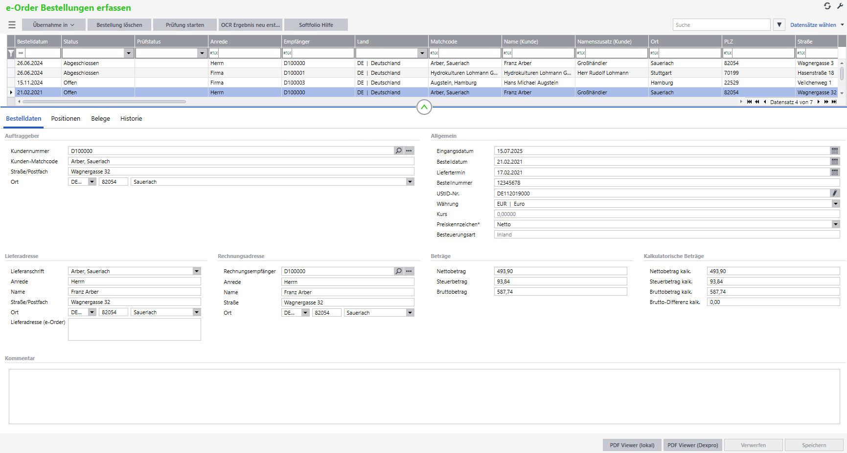
Task: Open the hamburger menu icon
Action: [12, 25]
